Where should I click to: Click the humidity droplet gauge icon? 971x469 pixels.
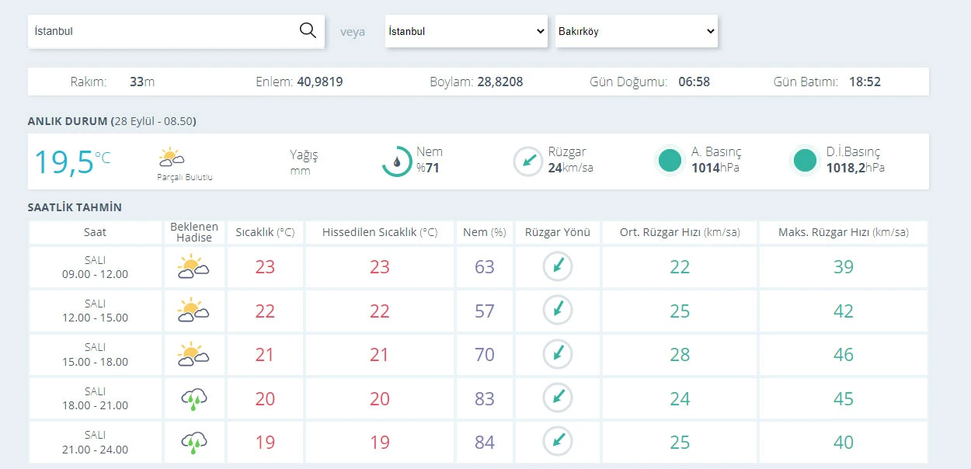(397, 162)
